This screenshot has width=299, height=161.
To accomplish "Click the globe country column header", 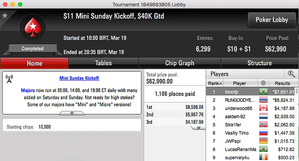I will click(x=263, y=83).
